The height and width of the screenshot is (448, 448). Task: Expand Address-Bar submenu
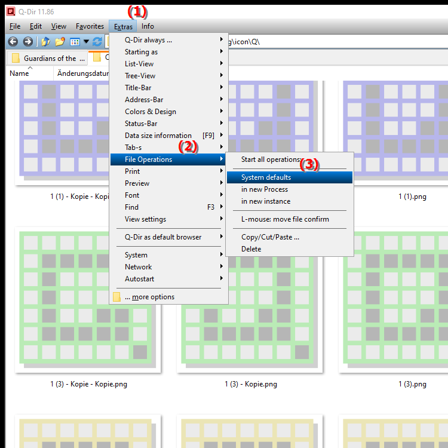point(168,100)
